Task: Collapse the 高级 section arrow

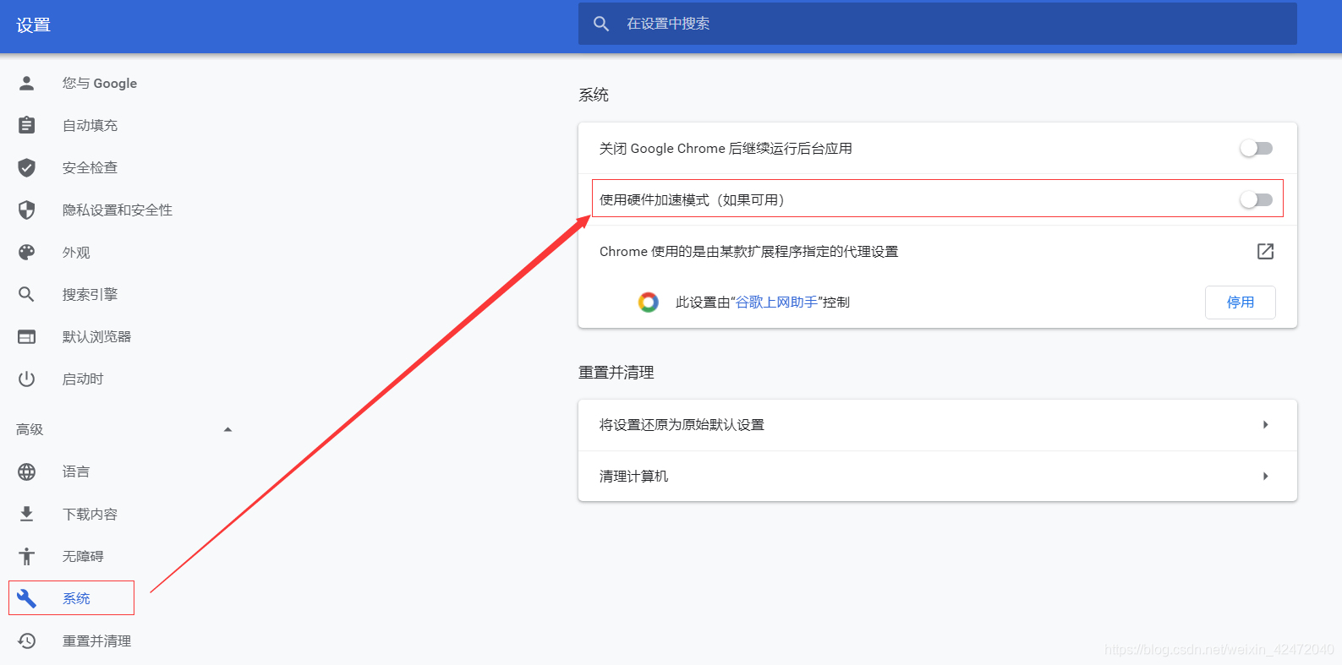Action: click(x=227, y=429)
